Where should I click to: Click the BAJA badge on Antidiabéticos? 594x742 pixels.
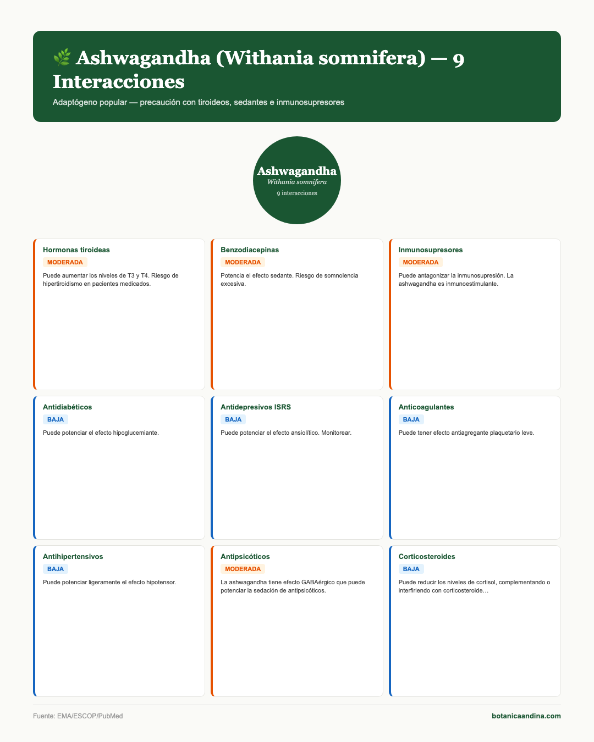coord(56,419)
